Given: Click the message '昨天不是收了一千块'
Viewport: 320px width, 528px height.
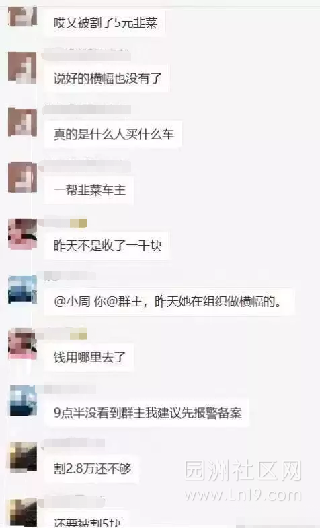Looking at the screenshot, I should tap(108, 245).
